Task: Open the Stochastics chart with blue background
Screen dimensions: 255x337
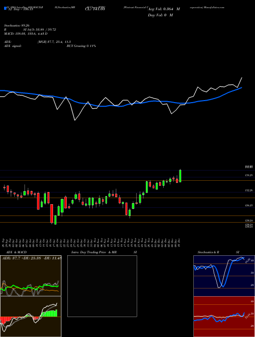Action: (224, 276)
